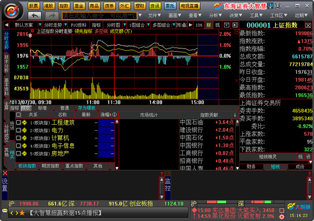Close the bottom panel with red X
The width and height of the screenshot is (314, 221).
(5, 173)
